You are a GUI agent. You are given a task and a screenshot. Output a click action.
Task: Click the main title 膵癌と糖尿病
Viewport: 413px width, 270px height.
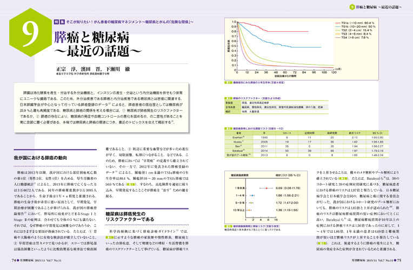coord(92,37)
